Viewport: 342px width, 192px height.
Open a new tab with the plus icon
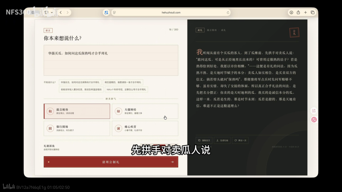point(305,12)
